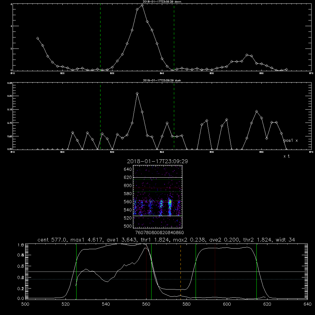The image size is (315, 315).
Task: Click the green vertical line just right of 560
Action: (151, 271)
